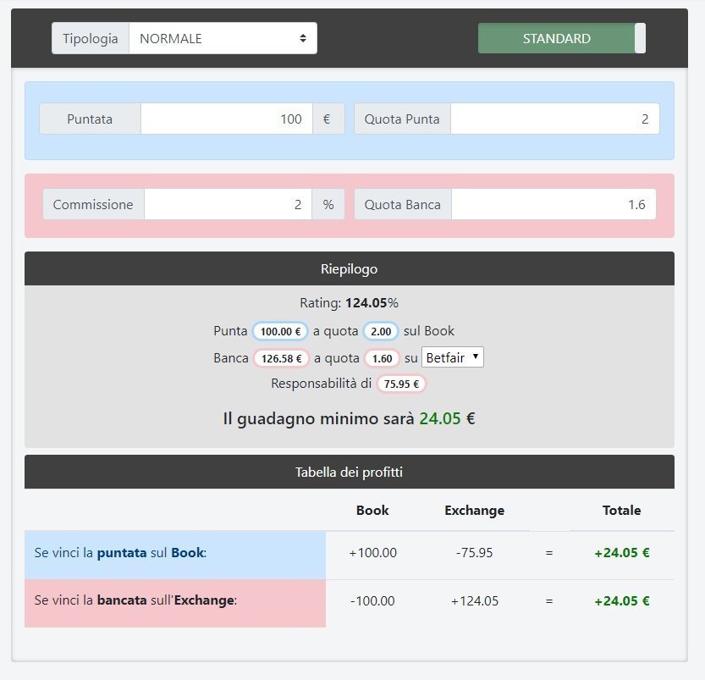Select the 'Se vinci la bancata' row
705x680 pixels.
click(x=174, y=600)
